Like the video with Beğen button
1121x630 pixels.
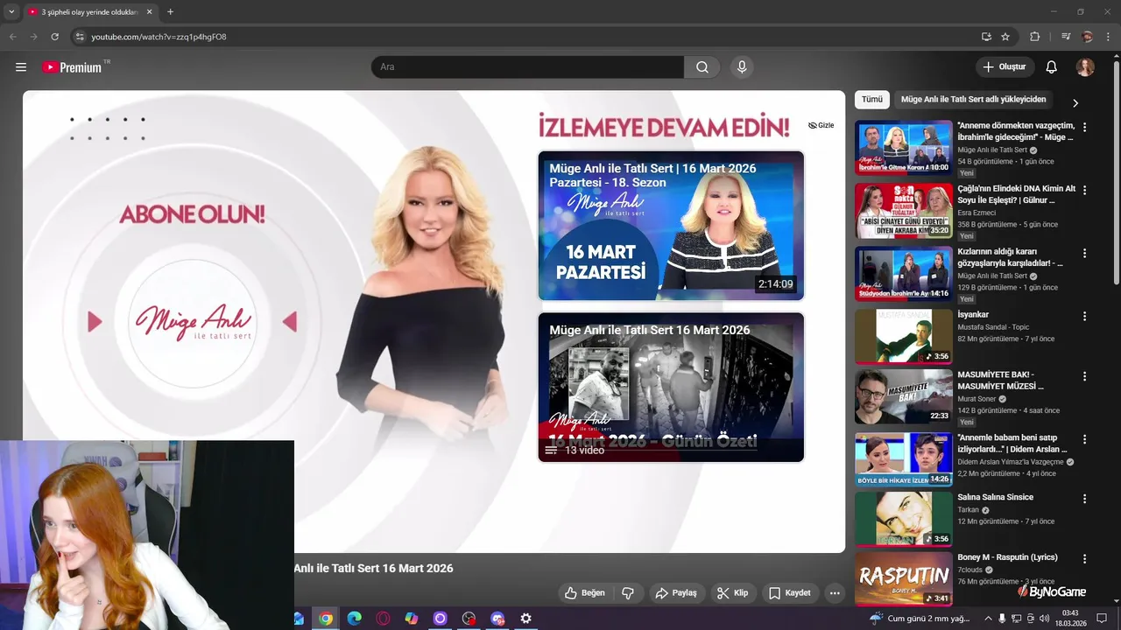(x=585, y=593)
